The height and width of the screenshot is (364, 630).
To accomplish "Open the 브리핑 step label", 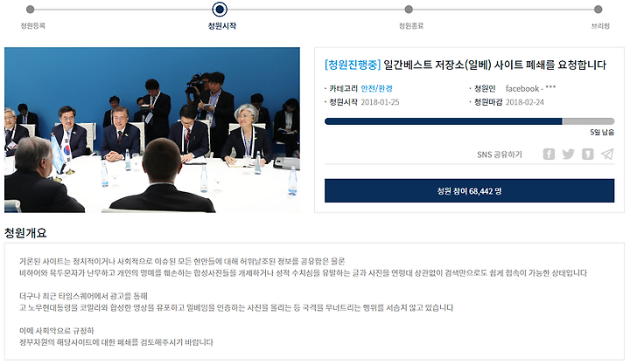I will coord(600,26).
